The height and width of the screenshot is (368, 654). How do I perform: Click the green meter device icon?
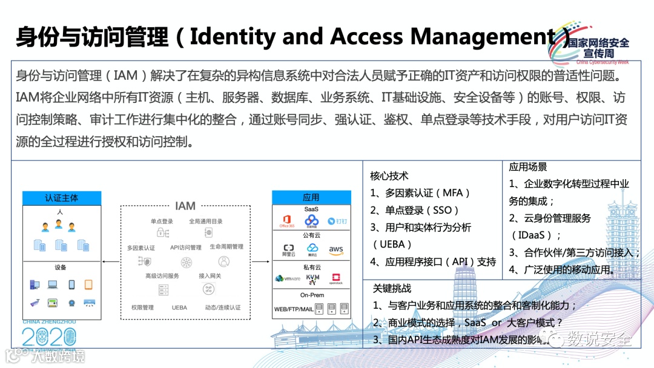(53, 303)
